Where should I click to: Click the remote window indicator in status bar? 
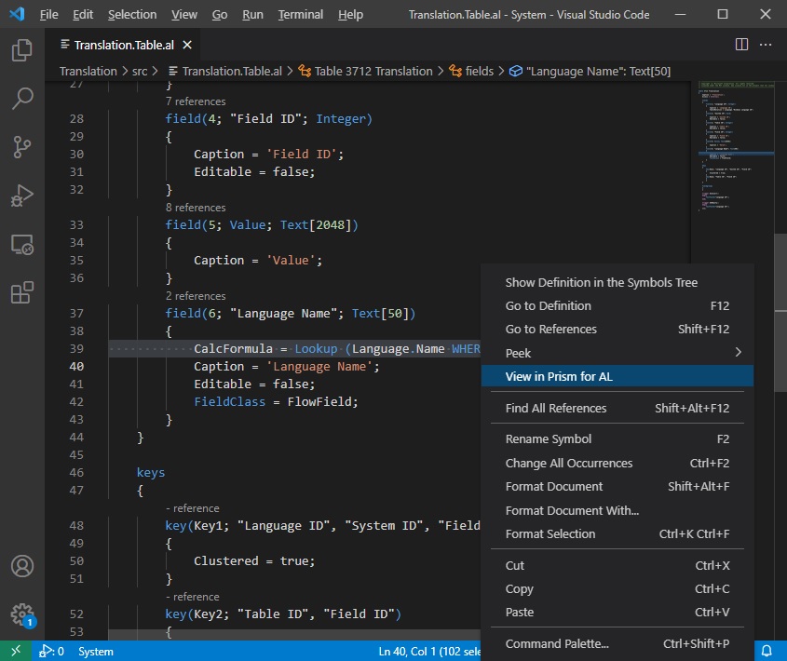(x=16, y=651)
